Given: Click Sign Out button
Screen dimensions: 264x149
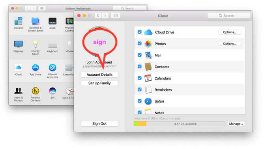Looking at the screenshot, I should click(x=99, y=124).
